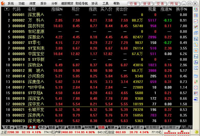Open the f(x) formula icon

tap(196, 62)
